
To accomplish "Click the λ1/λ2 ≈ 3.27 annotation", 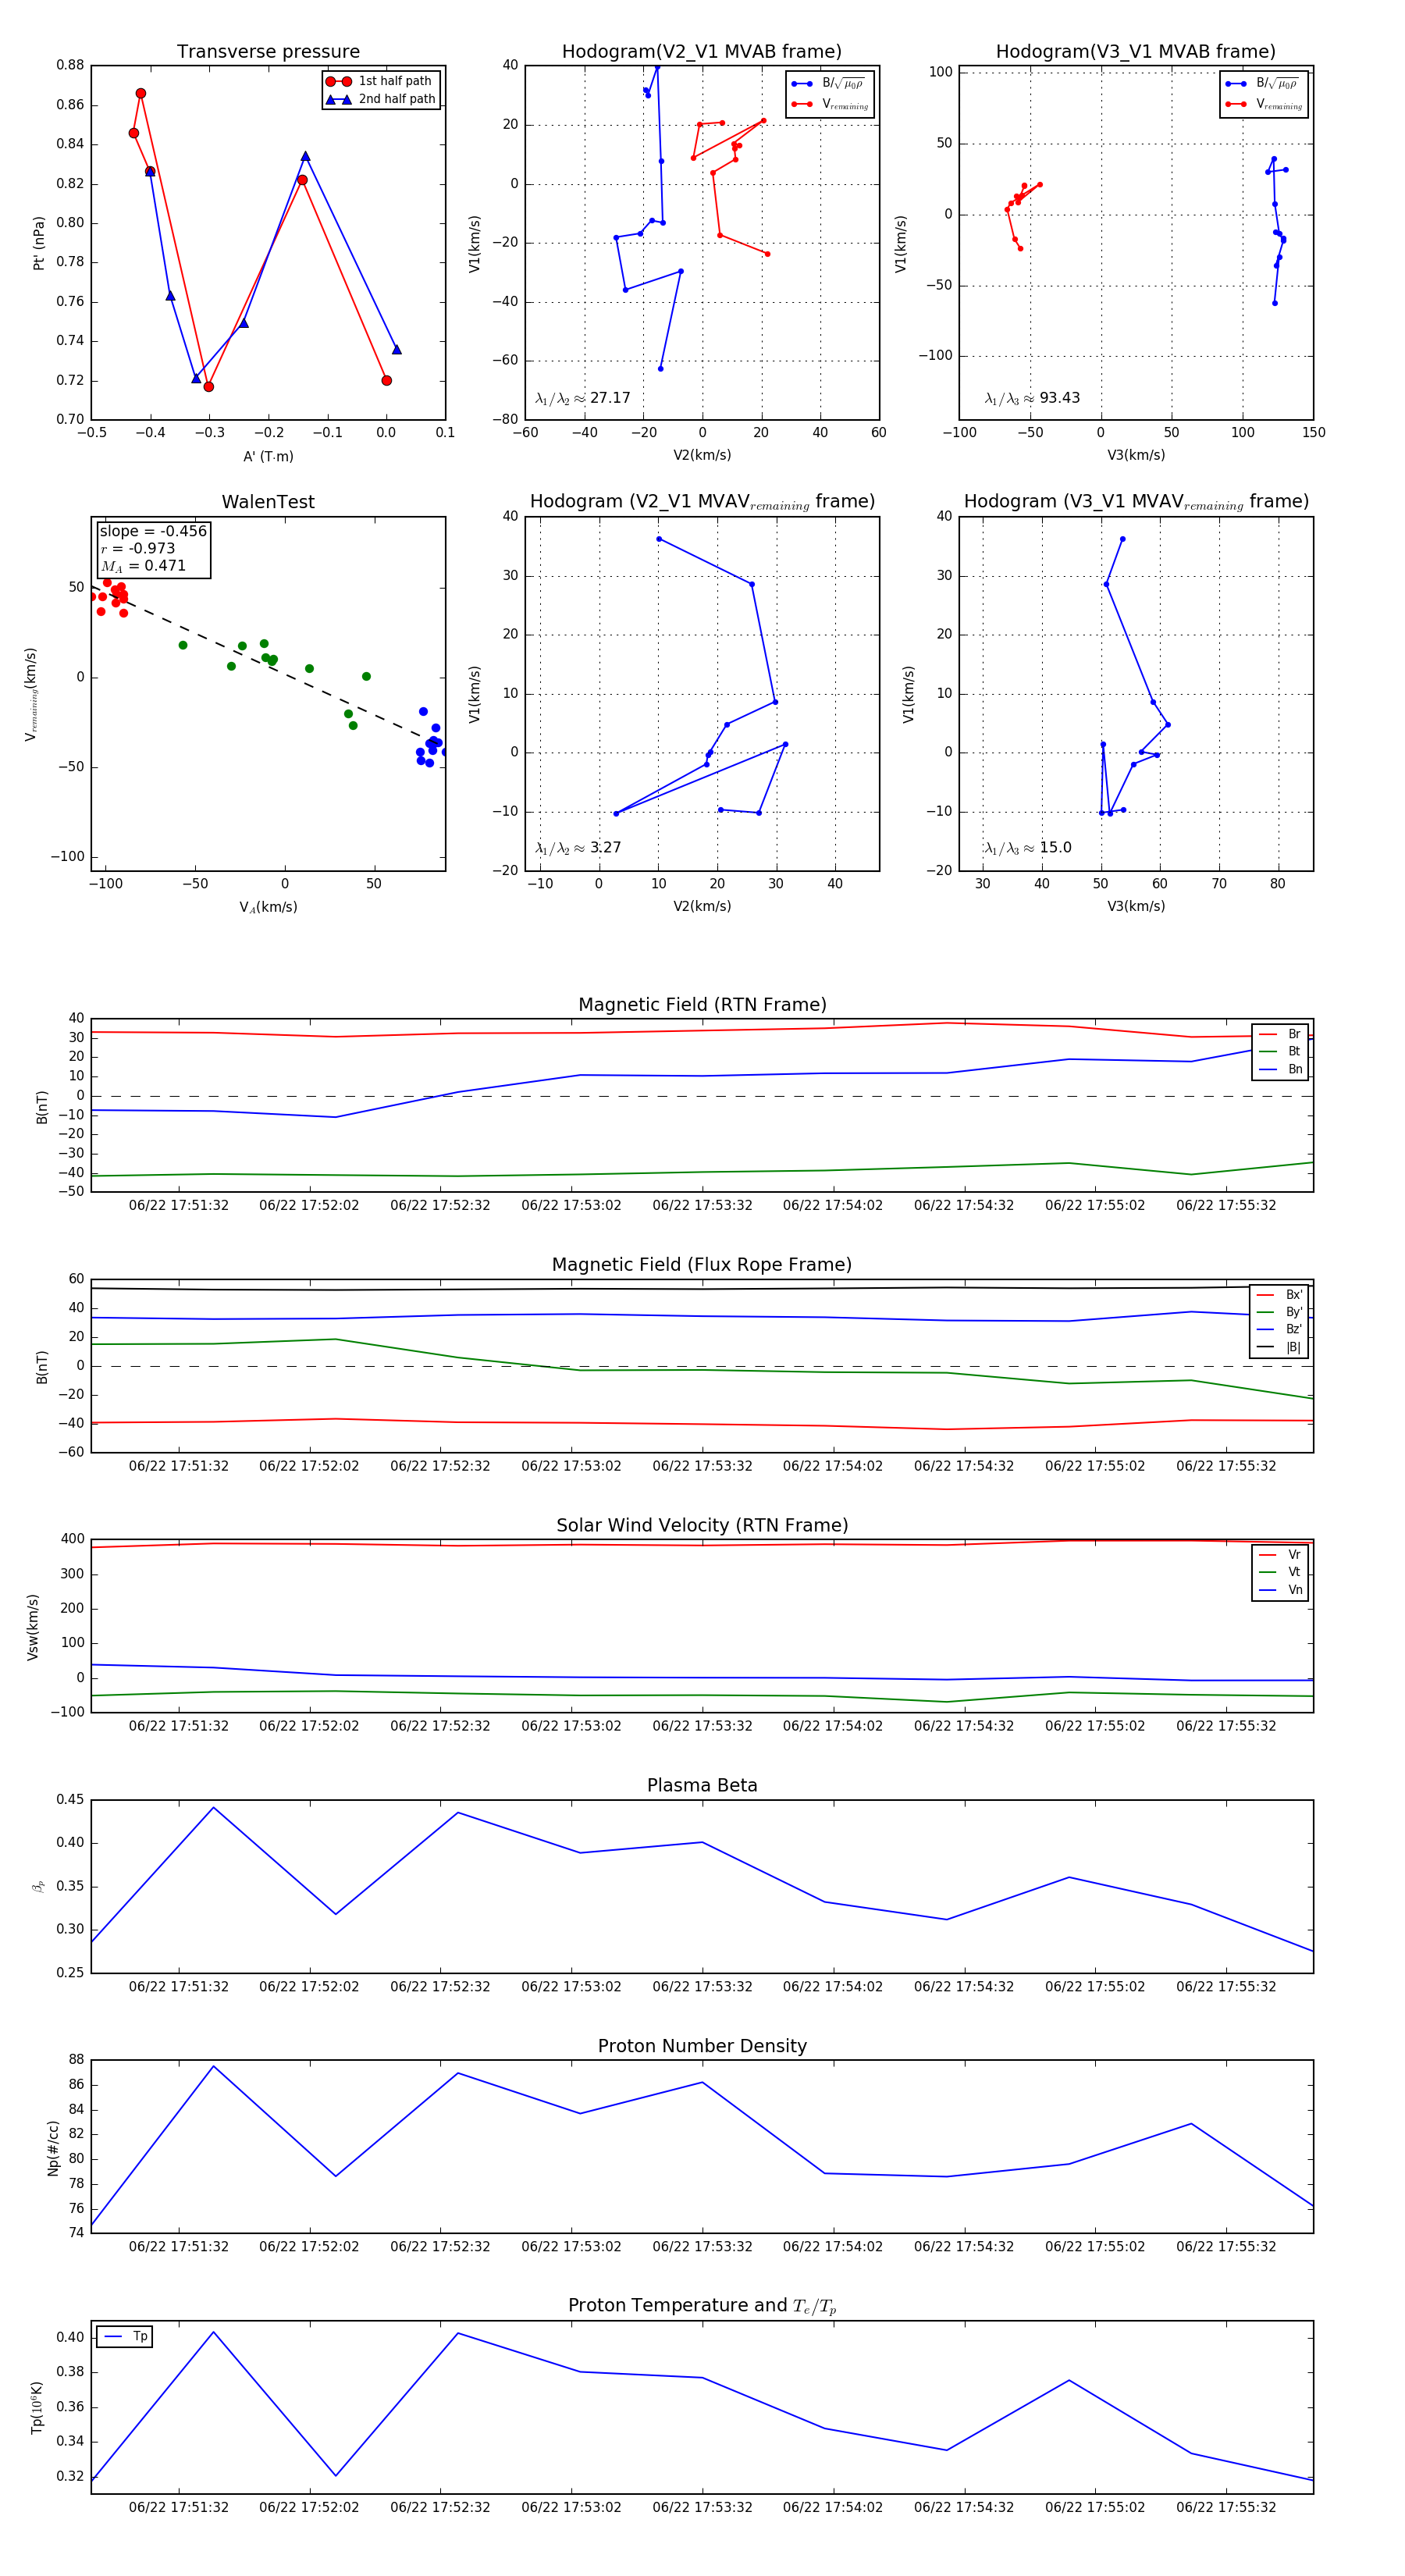I will tap(578, 848).
